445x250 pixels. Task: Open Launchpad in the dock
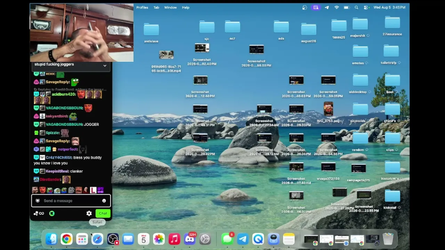pos(82,239)
